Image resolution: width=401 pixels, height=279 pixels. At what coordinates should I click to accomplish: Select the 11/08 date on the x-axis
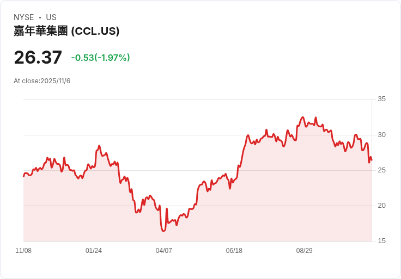[x=23, y=251]
